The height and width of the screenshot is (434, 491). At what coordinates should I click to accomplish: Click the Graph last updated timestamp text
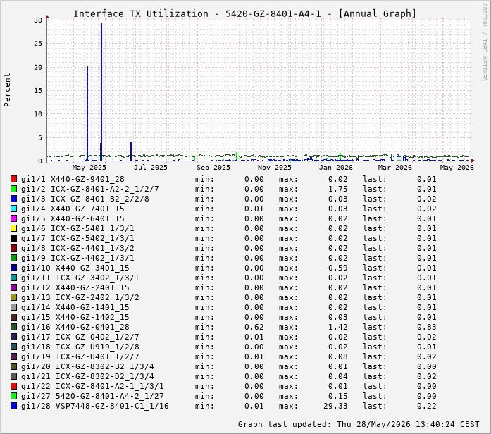pyautogui.click(x=359, y=424)
